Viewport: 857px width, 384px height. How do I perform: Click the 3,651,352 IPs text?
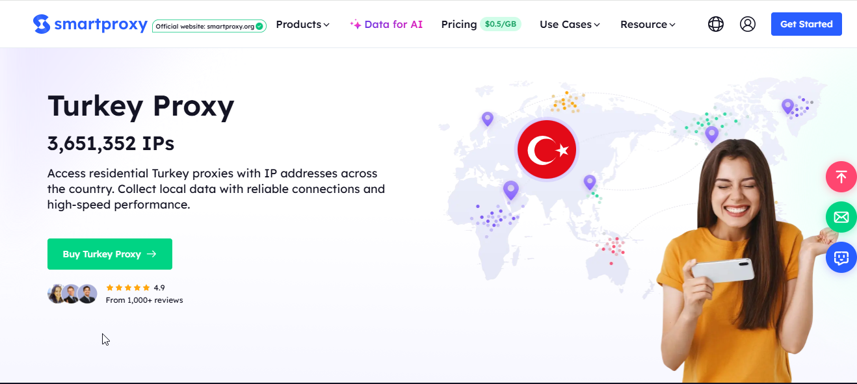point(111,143)
